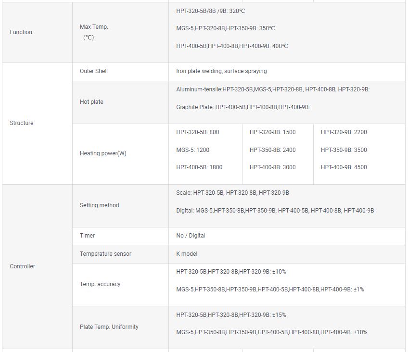The width and height of the screenshot is (408, 352).
Task: Click the HPT-320-5B: 800 heating power value
Action: (x=198, y=132)
